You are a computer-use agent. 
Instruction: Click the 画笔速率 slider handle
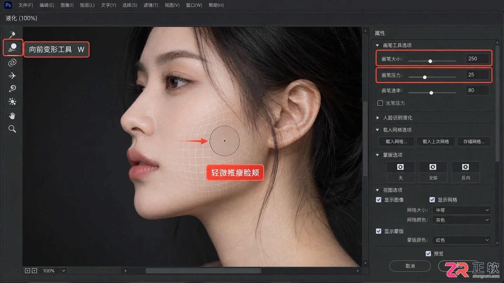pos(431,93)
